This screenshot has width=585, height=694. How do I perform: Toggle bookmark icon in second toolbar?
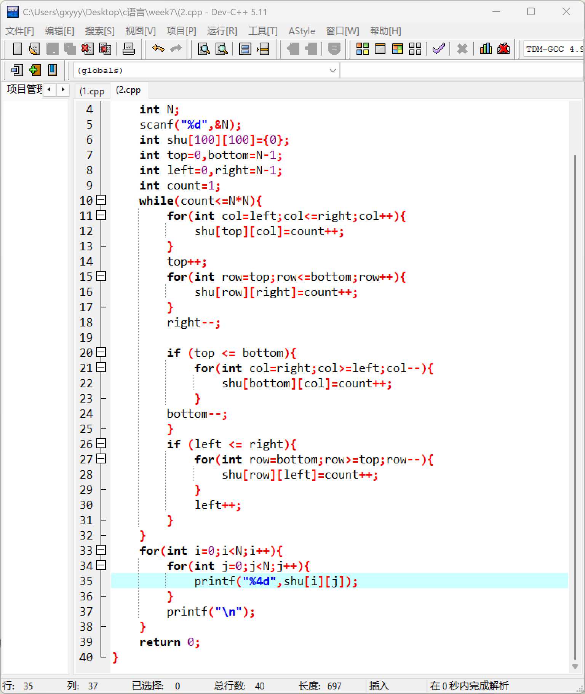click(52, 70)
